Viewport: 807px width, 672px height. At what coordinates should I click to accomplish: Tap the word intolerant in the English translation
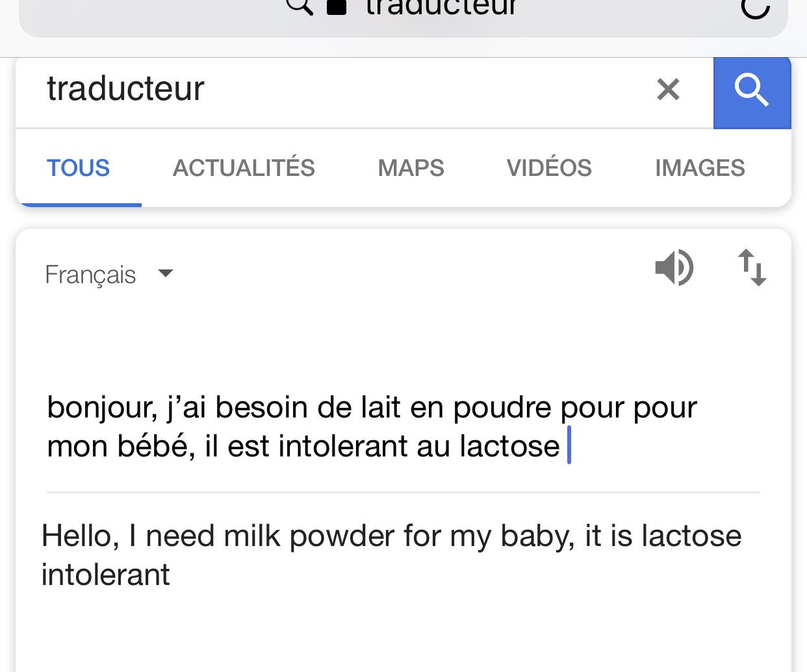click(x=105, y=575)
